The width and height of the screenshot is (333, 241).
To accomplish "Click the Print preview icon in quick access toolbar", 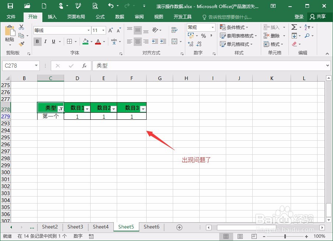I will (95, 6).
